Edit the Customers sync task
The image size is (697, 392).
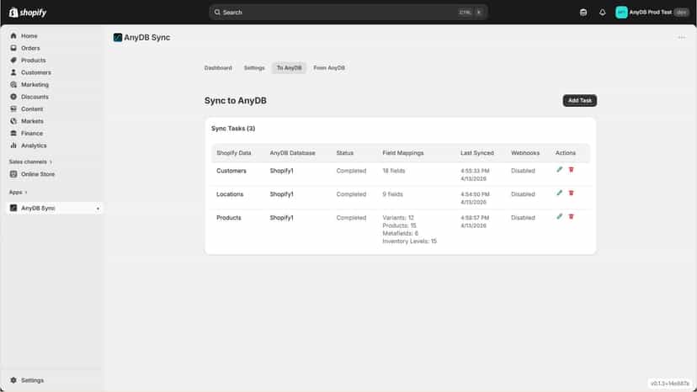pos(559,170)
